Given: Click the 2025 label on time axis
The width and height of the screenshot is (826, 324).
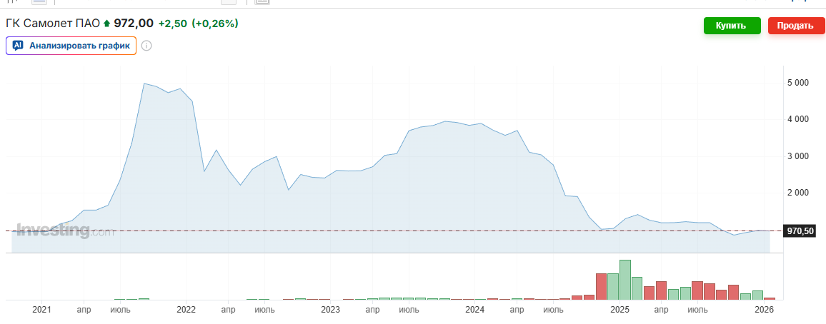Looking at the screenshot, I should click(620, 310).
